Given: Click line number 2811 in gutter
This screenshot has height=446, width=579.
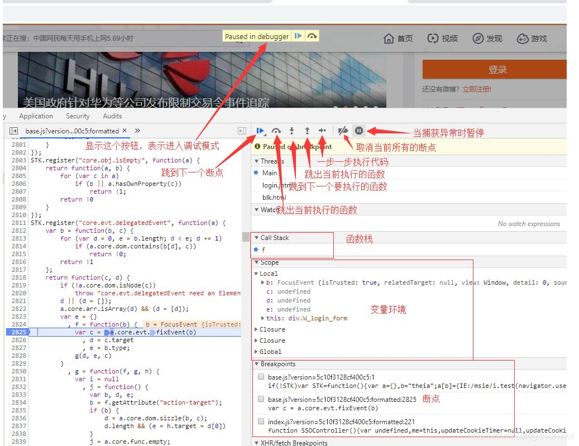Looking at the screenshot, I should pyautogui.click(x=19, y=223).
